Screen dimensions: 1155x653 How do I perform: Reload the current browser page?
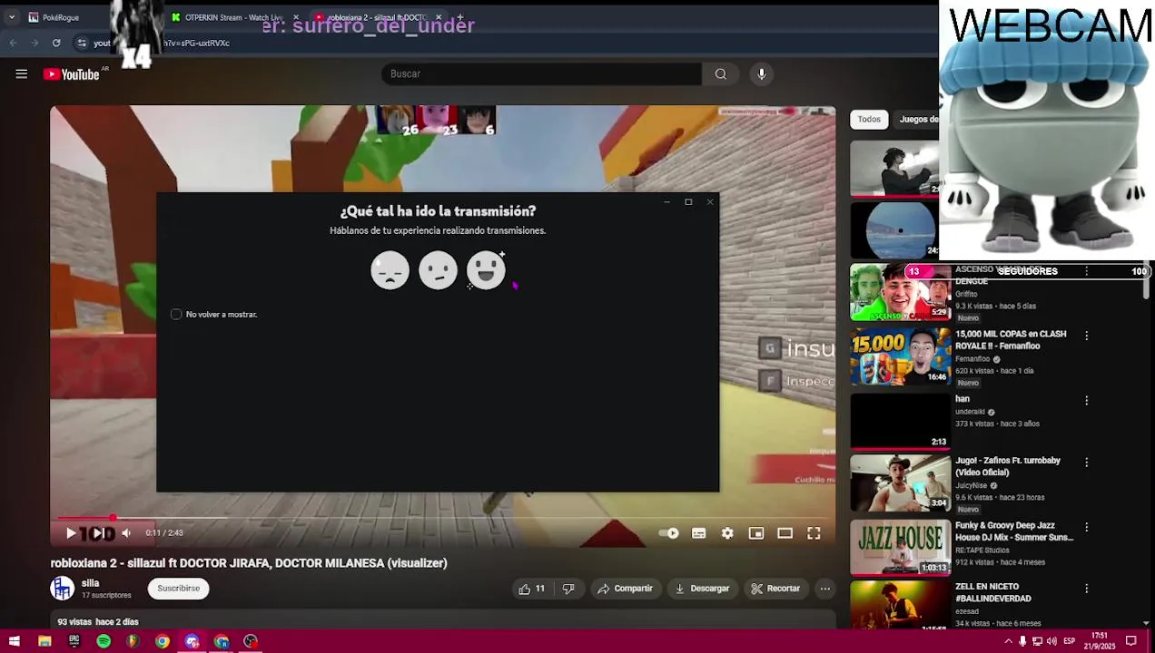click(56, 43)
